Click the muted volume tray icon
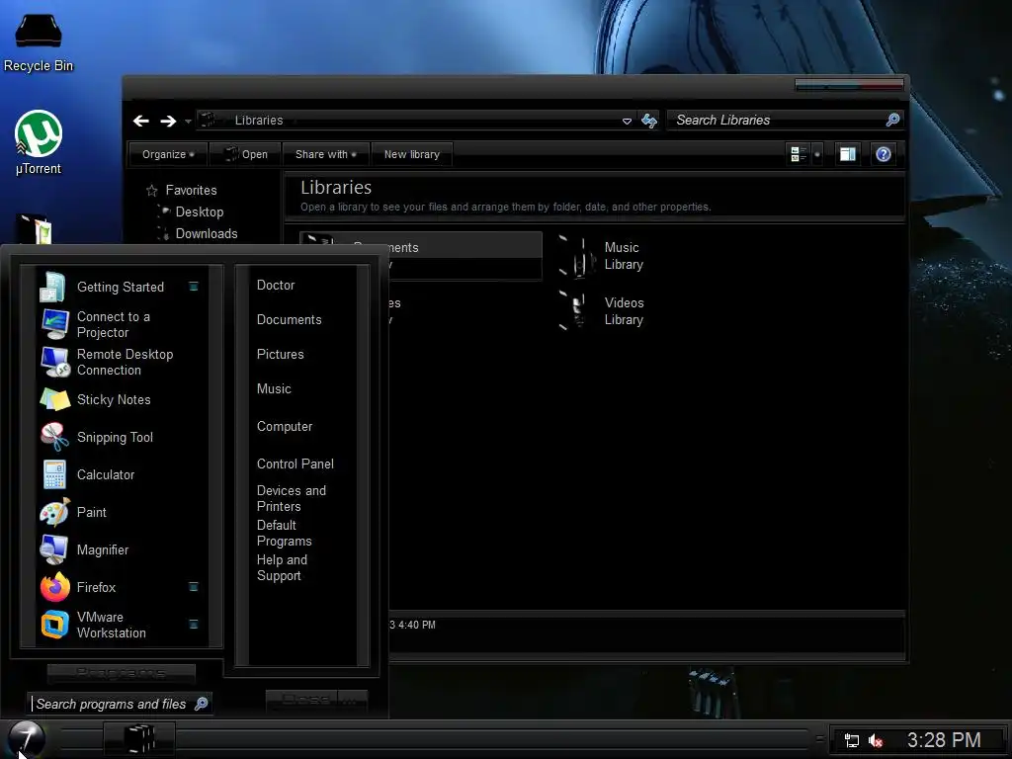 pyautogui.click(x=876, y=740)
